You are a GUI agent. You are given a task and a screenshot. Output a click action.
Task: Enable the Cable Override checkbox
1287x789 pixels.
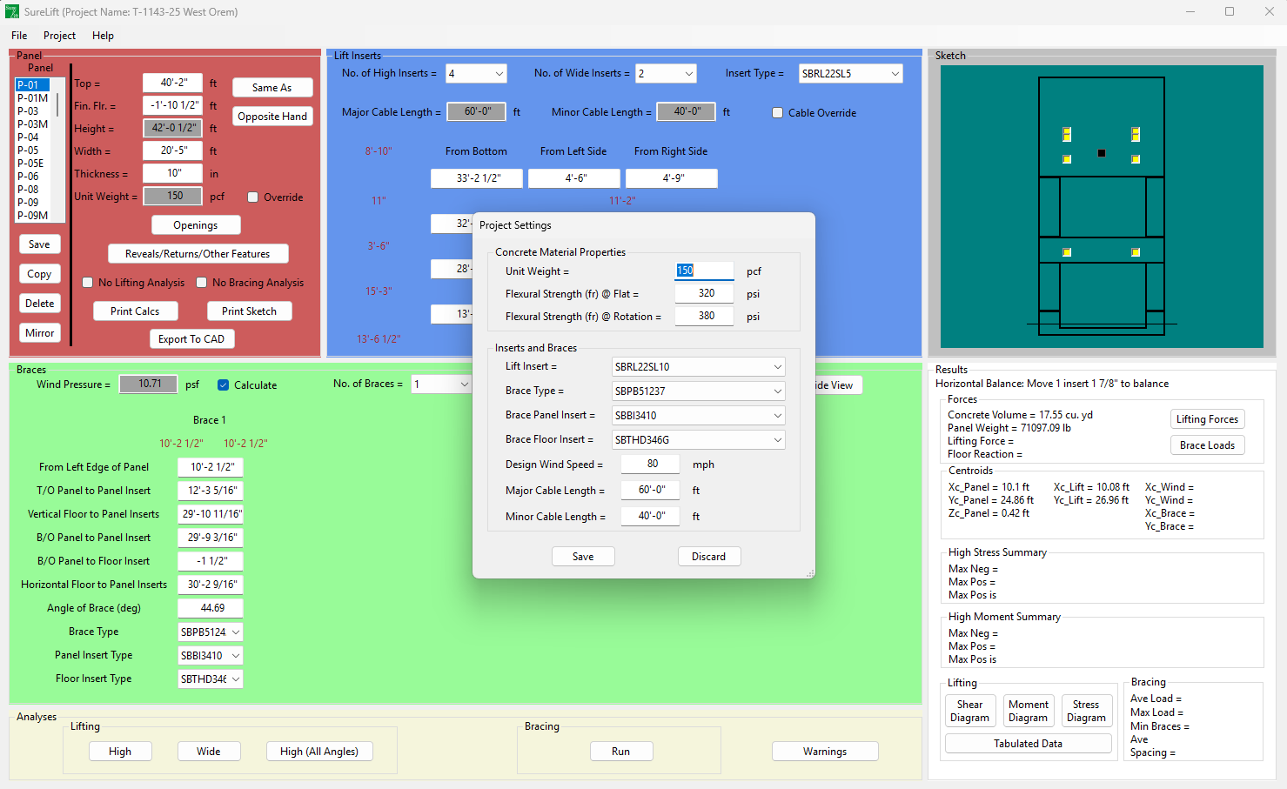click(x=778, y=113)
